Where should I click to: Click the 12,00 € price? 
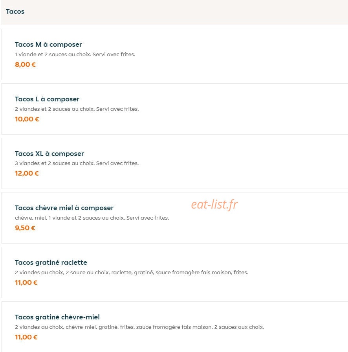tap(27, 173)
